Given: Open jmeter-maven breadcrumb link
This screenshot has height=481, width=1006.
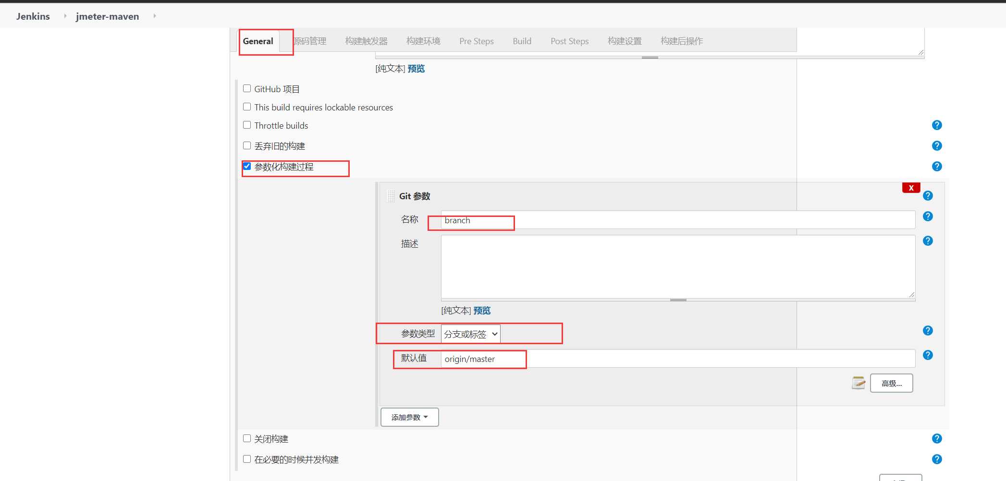Looking at the screenshot, I should pyautogui.click(x=108, y=16).
